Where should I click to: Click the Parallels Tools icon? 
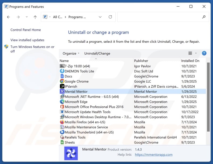tap(62, 137)
